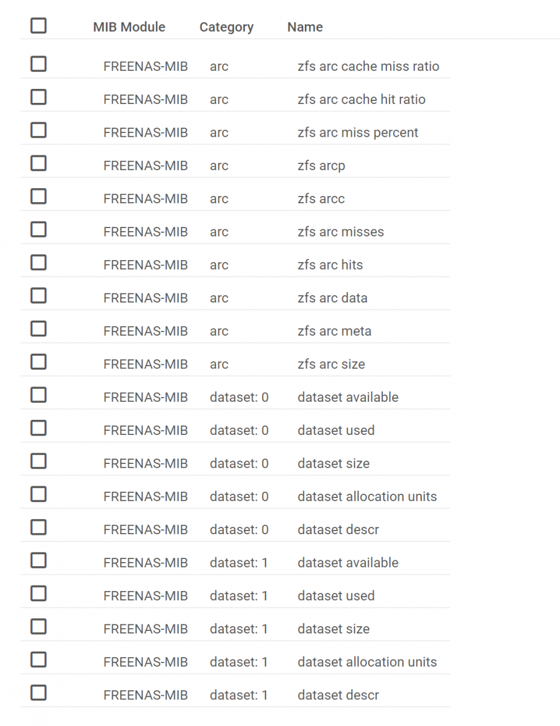Enable the zfs arc size checkbox
This screenshot has height=726, width=560.
click(x=39, y=362)
